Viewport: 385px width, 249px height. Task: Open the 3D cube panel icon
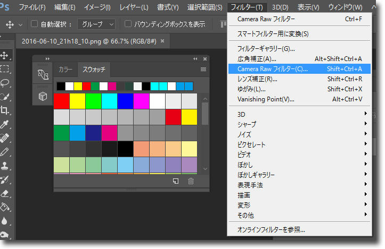(43, 96)
